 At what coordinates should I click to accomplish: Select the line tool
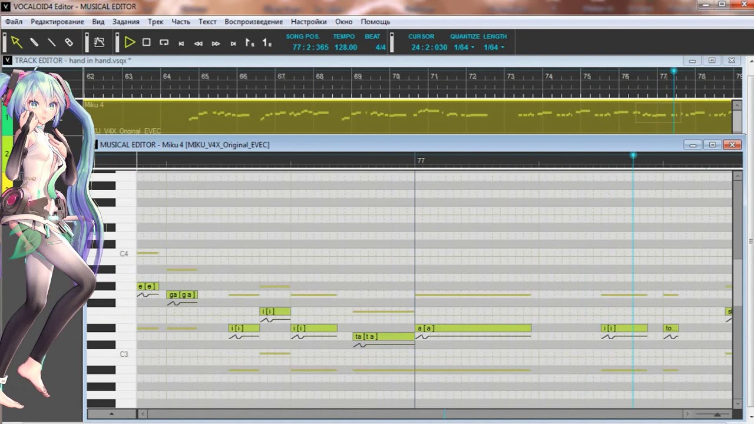click(x=52, y=42)
